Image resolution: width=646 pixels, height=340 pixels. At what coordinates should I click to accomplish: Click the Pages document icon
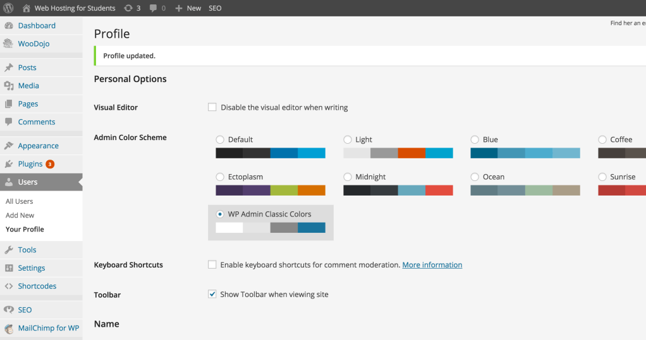(x=9, y=103)
